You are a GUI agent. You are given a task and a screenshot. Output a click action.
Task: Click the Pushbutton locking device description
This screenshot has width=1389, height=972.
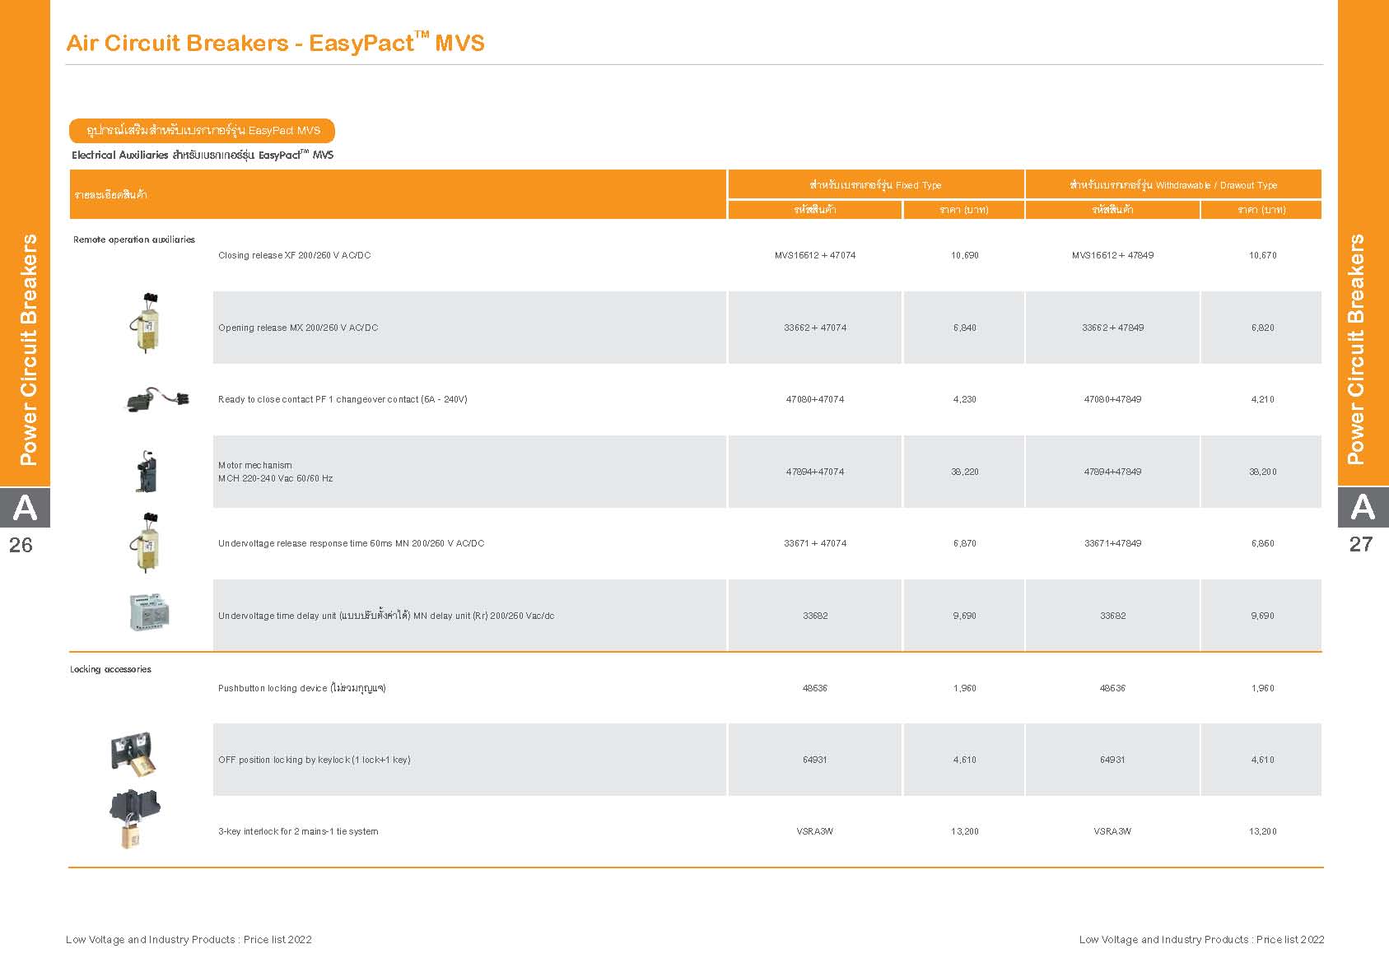pyautogui.click(x=302, y=688)
